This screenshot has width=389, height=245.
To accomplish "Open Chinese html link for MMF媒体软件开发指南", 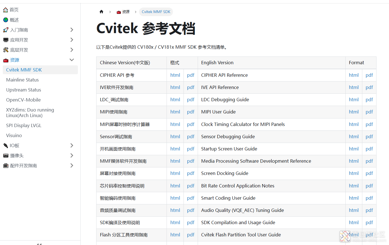I will tap(175, 161).
